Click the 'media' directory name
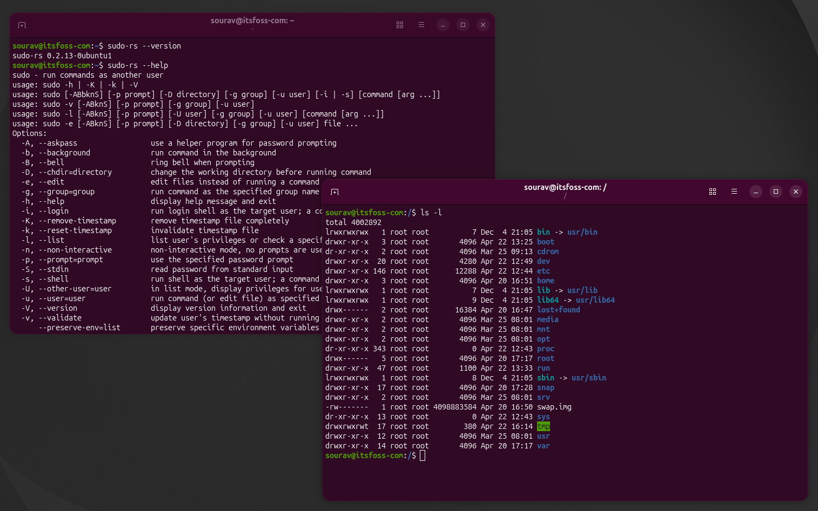The image size is (818, 511). [548, 319]
